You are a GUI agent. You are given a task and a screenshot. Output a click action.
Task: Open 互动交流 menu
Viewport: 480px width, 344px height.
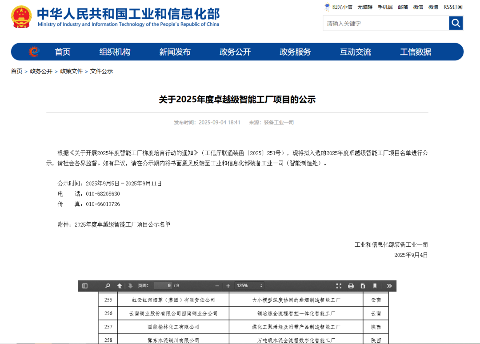tap(356, 52)
